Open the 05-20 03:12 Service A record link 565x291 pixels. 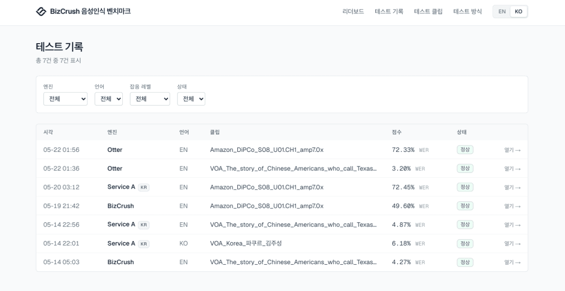(512, 187)
